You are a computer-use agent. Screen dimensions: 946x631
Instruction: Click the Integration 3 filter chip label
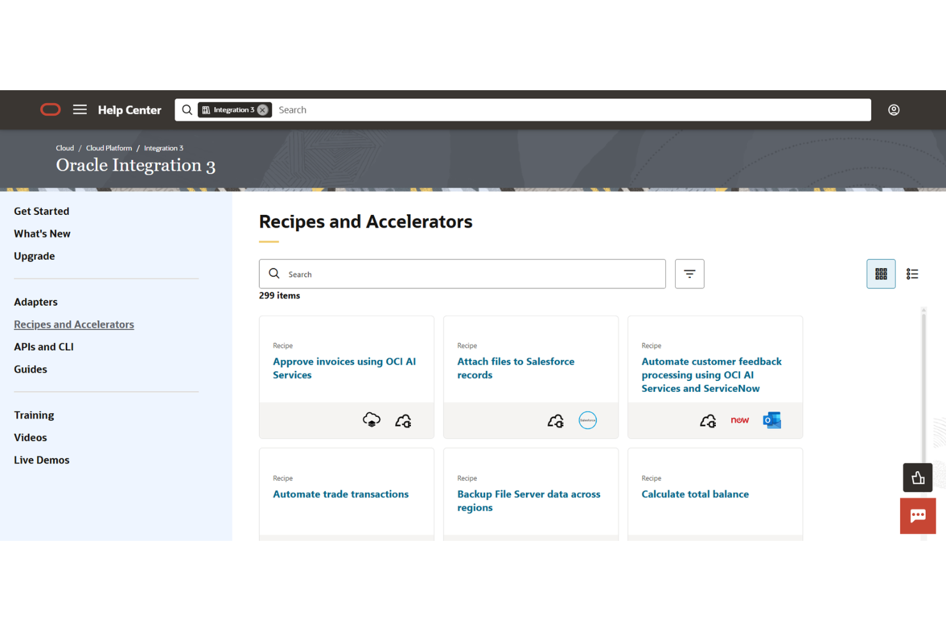click(x=234, y=110)
